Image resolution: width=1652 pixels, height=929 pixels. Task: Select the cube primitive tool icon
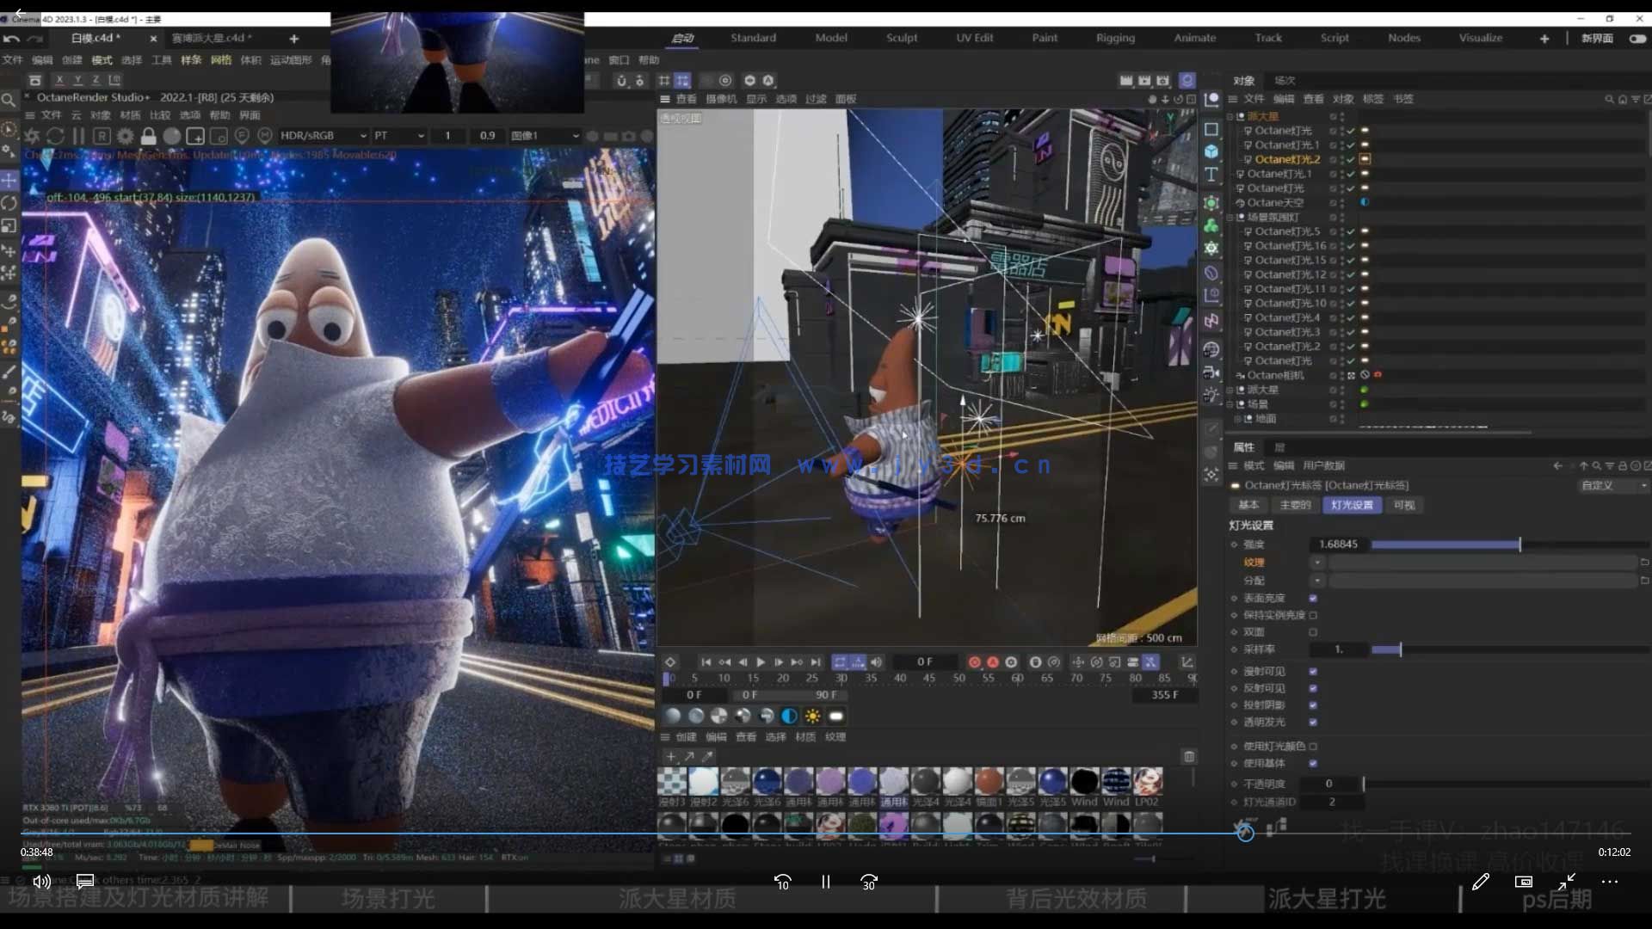(1211, 151)
